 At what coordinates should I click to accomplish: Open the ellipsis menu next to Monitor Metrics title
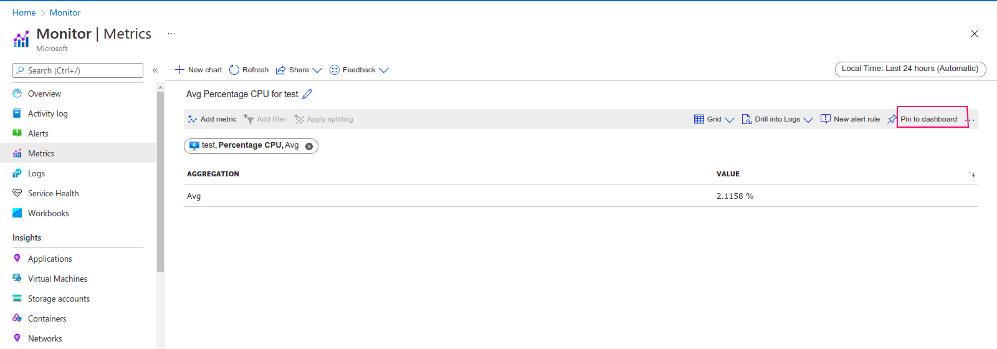click(171, 34)
